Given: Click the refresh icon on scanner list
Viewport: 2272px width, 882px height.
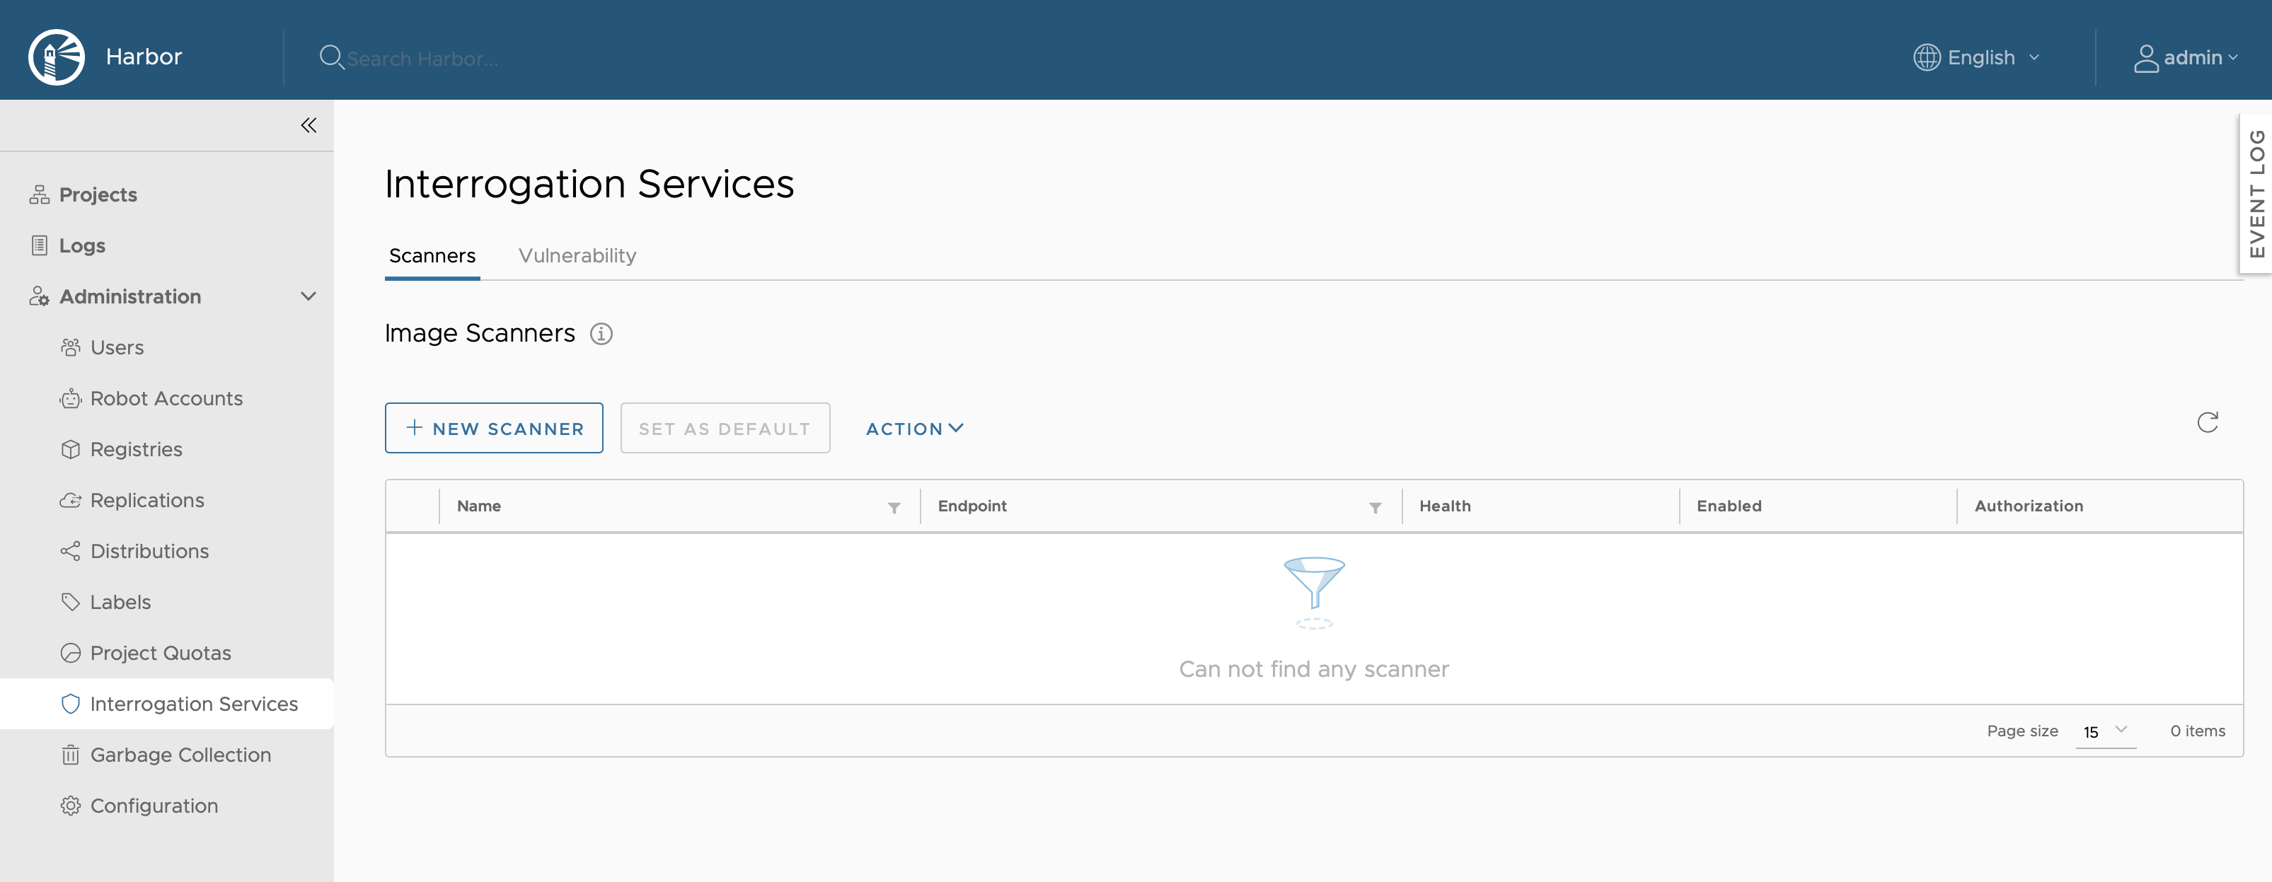Looking at the screenshot, I should coord(2208,423).
